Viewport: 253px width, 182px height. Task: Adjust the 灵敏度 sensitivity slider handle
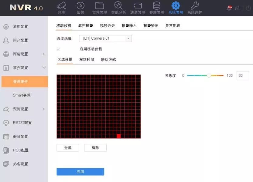click(210, 75)
